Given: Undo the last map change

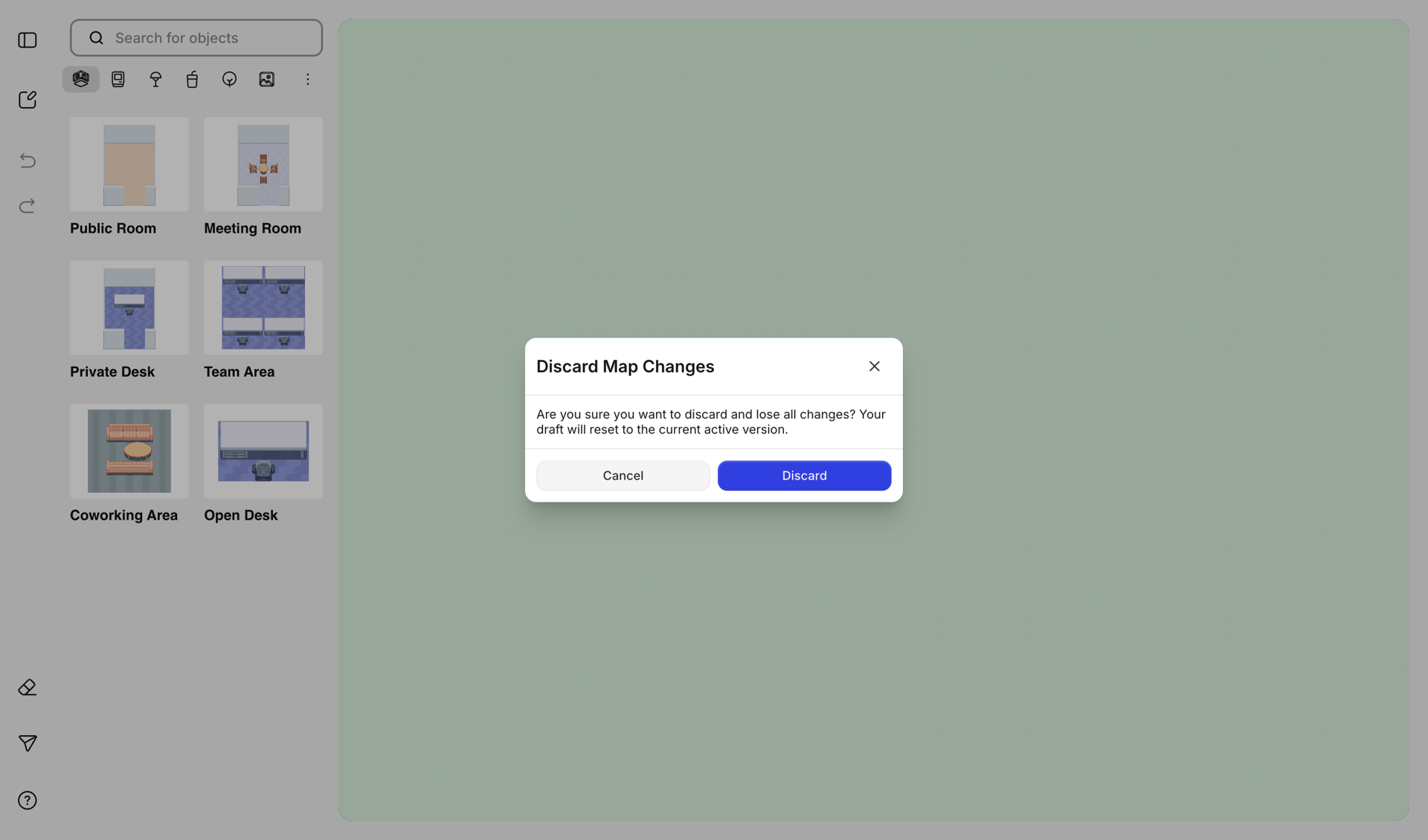Looking at the screenshot, I should pos(27,161).
